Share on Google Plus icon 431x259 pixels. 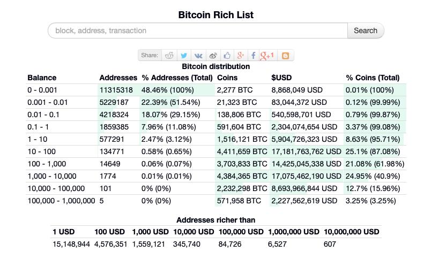pos(240,56)
